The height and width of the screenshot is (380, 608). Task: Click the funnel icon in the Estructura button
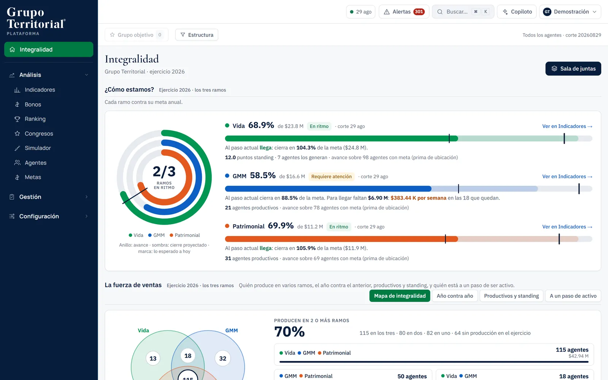pyautogui.click(x=183, y=35)
